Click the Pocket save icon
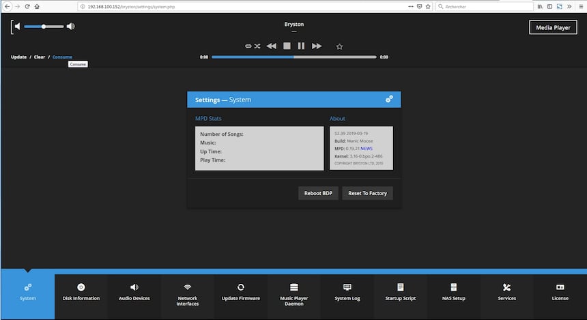Viewport: 587px width, 320px height. click(419, 6)
